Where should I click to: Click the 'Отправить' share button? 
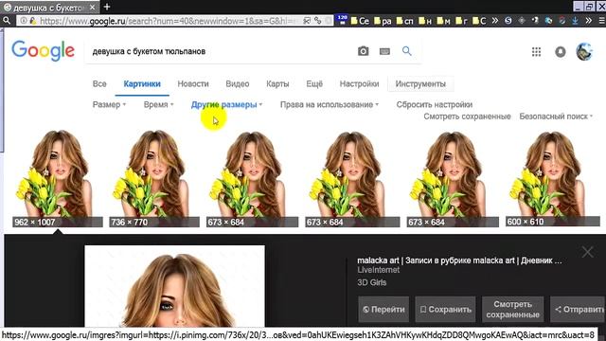tap(578, 310)
